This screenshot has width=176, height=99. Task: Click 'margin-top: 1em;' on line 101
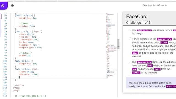pyautogui.click(x=28, y=64)
